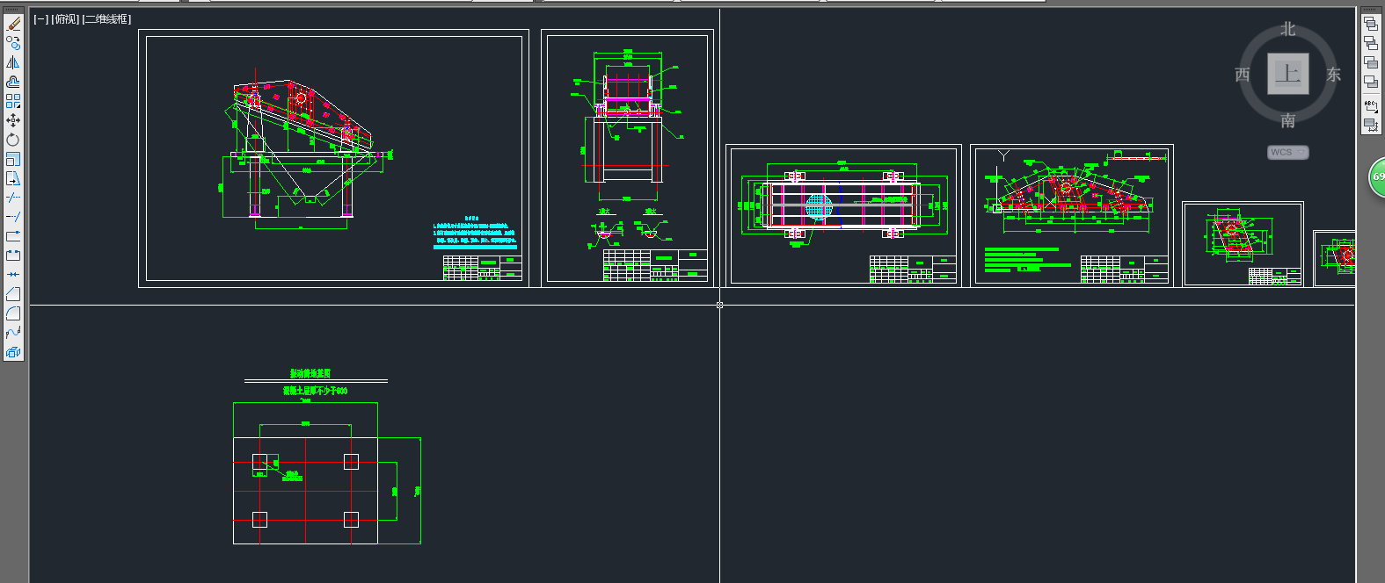The image size is (1385, 583).
Task: Click Bring Above Objects icon
Action: pyautogui.click(x=1371, y=62)
